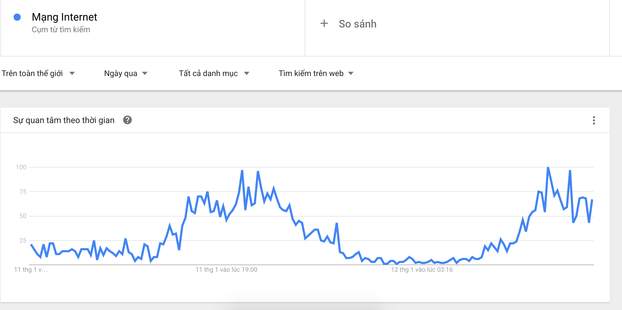This screenshot has width=622, height=310.
Task: Click the rightmost chart peak touching 100
Action: pos(548,168)
